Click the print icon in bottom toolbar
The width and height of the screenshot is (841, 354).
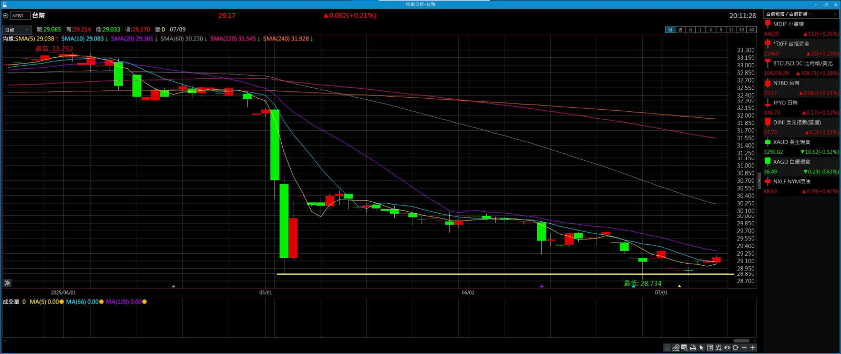pos(693,348)
